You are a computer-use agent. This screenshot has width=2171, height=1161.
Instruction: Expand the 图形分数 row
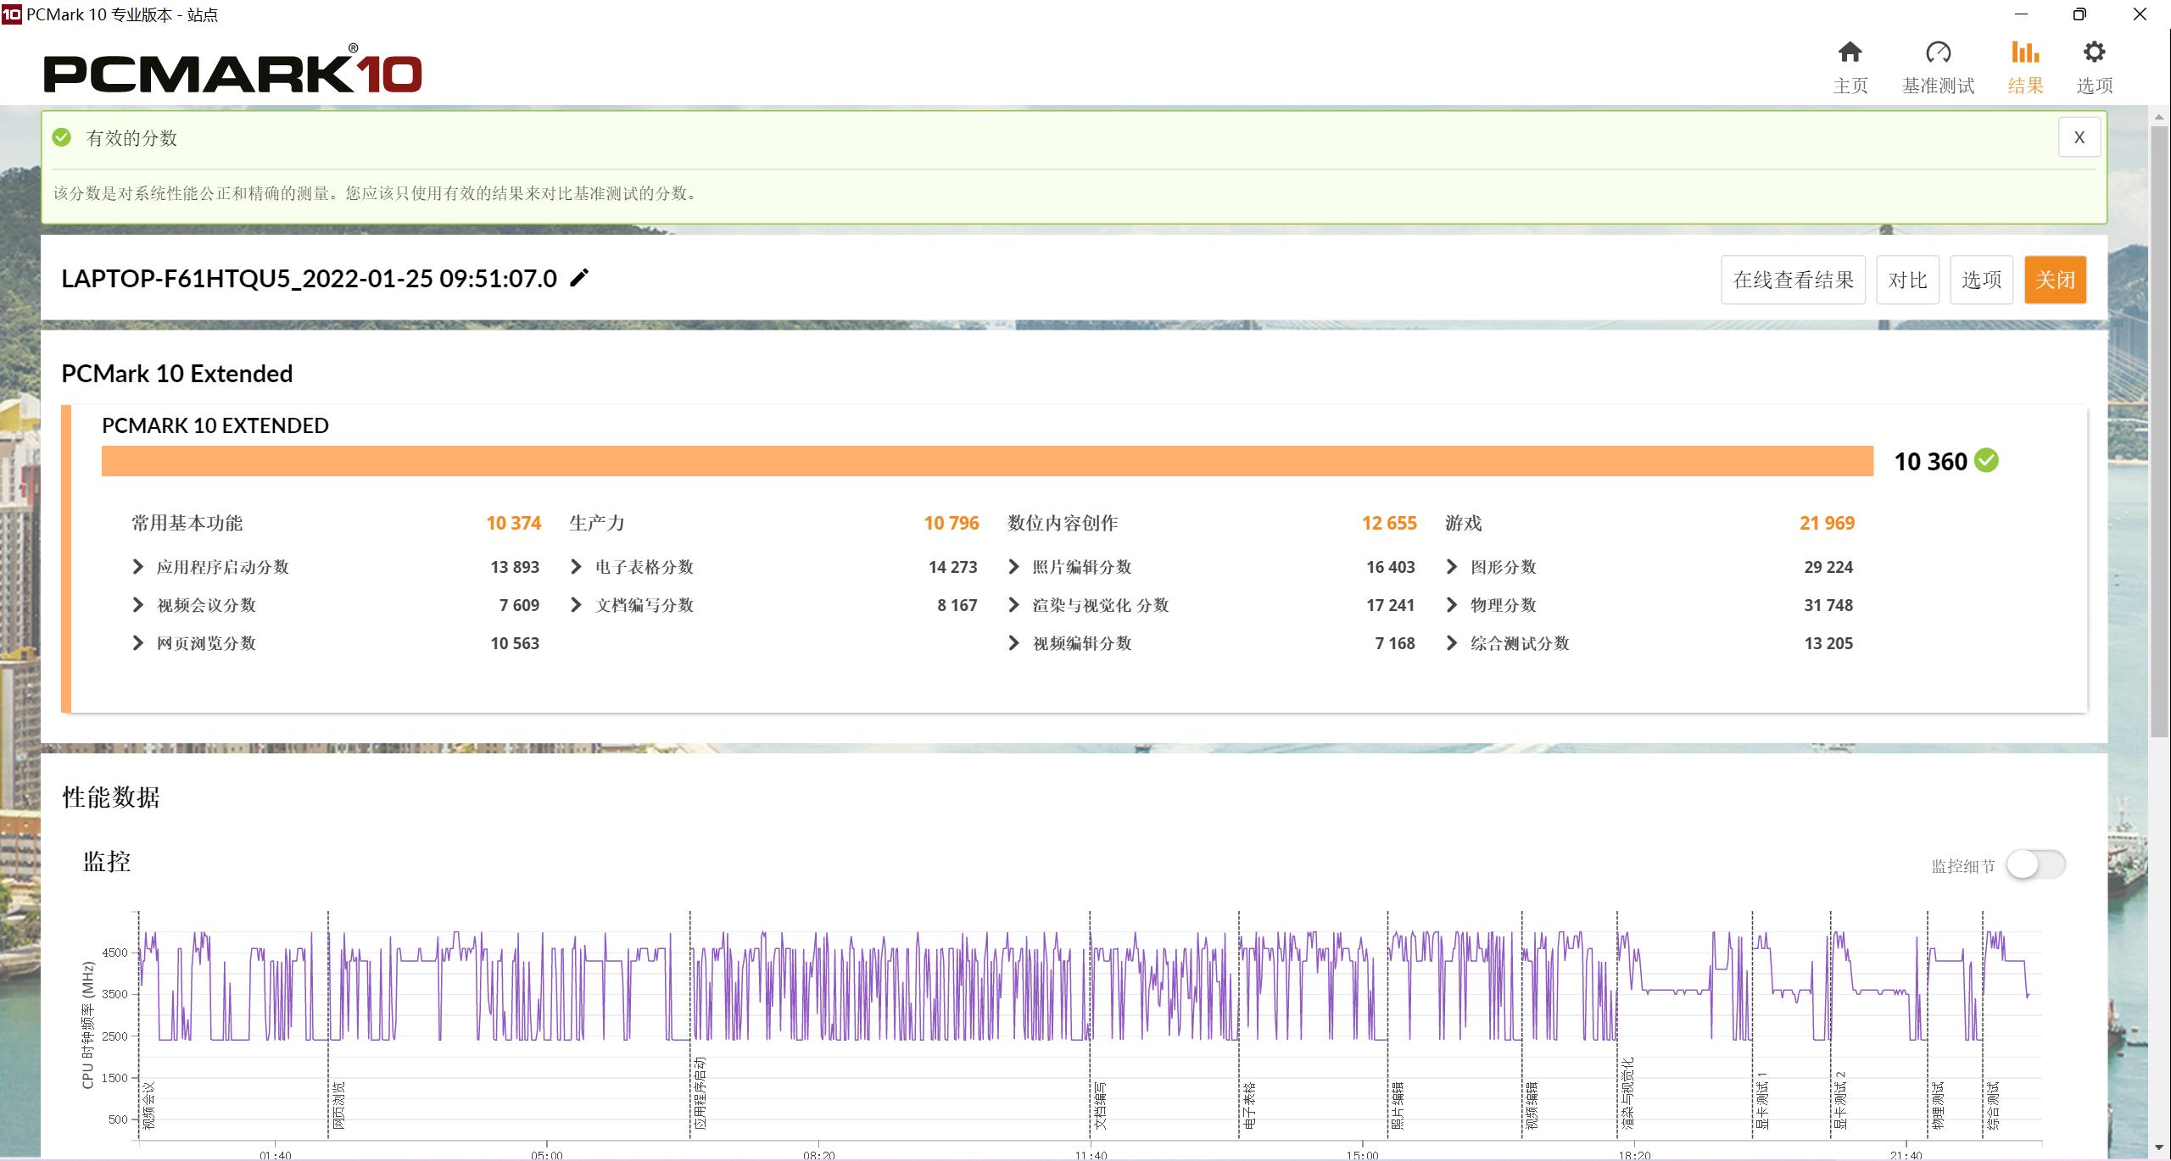pyautogui.click(x=1452, y=567)
